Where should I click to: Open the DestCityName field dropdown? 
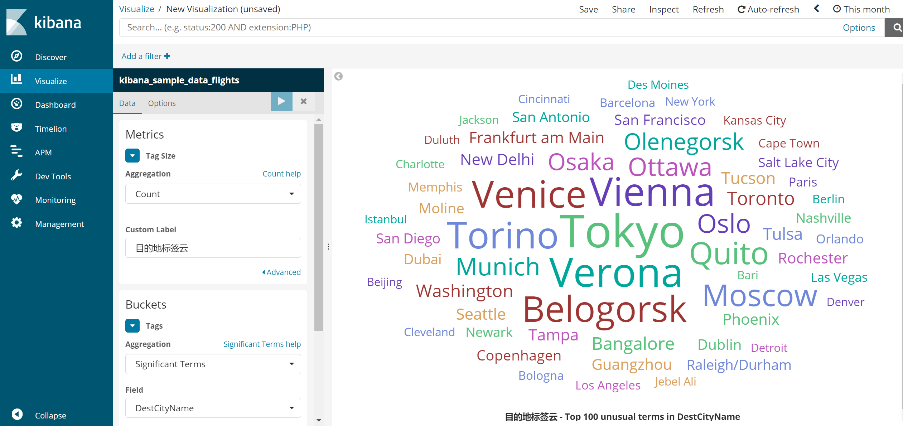[x=213, y=408]
